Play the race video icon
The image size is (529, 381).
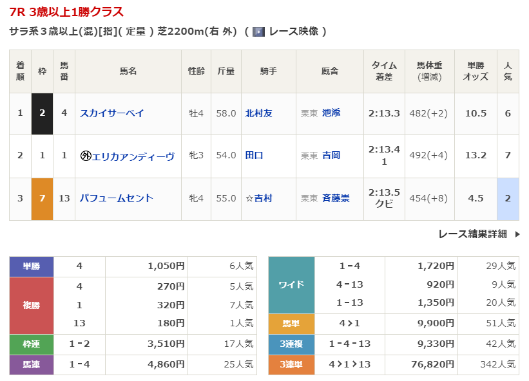258,32
